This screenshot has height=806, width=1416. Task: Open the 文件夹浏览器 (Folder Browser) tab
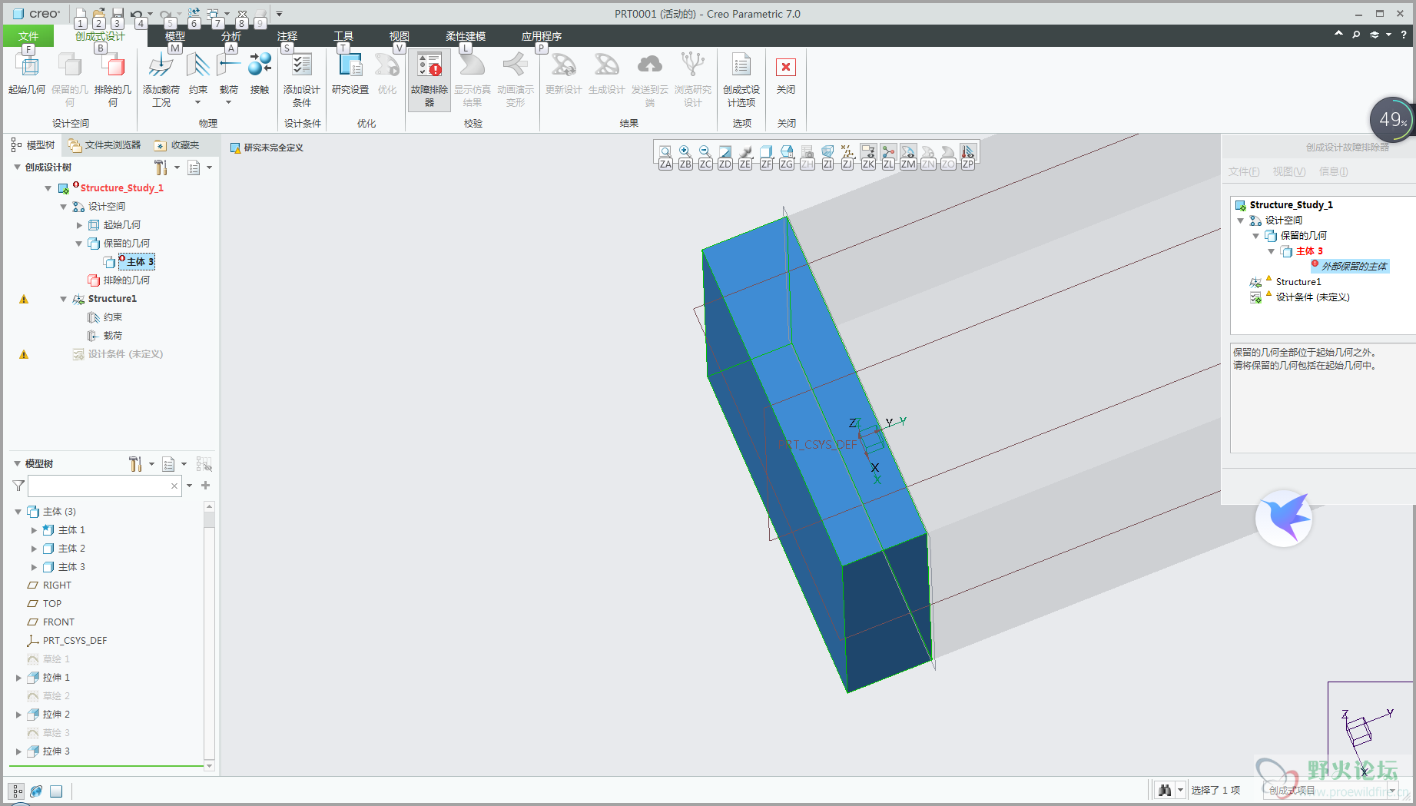click(x=104, y=145)
